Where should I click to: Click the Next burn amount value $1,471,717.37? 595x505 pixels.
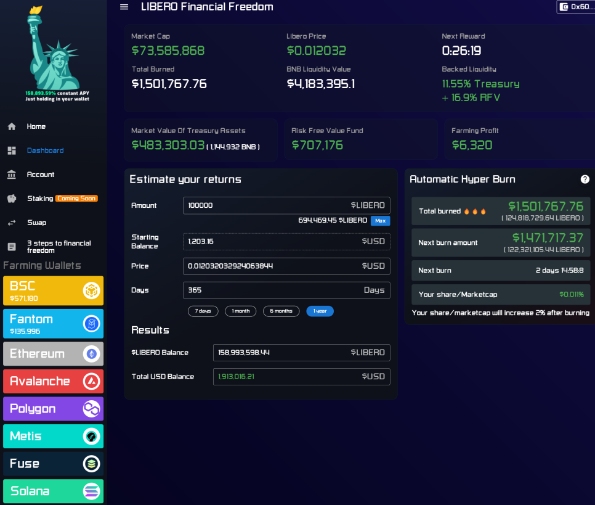(548, 238)
